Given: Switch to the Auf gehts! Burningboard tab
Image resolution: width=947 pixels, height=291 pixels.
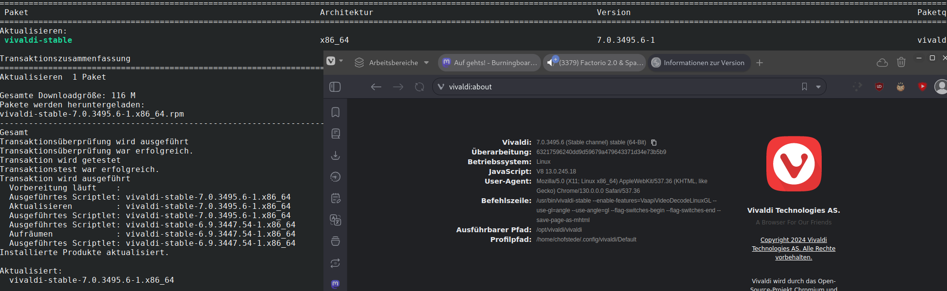Looking at the screenshot, I should pos(490,63).
